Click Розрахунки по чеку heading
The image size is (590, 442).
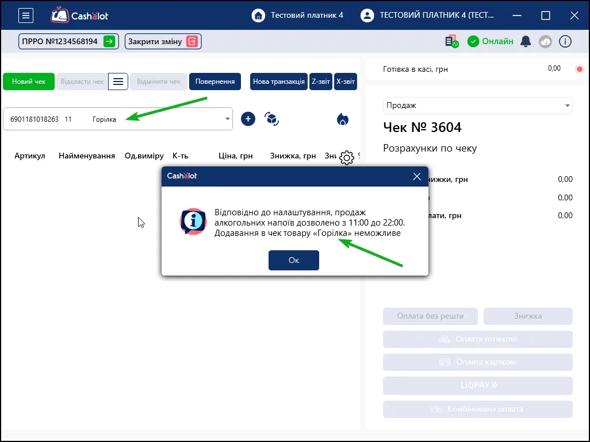click(x=430, y=148)
